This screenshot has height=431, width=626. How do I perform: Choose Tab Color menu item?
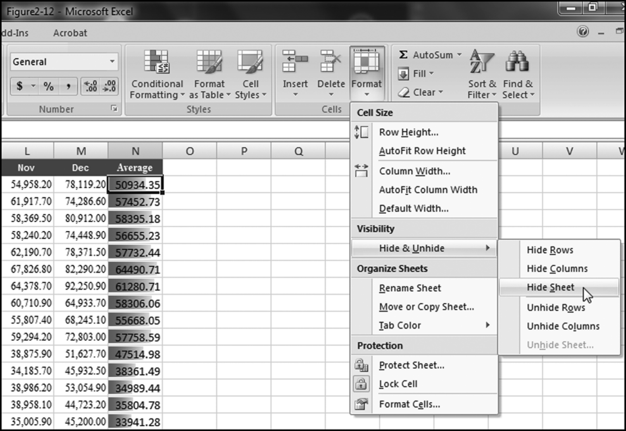(424, 325)
